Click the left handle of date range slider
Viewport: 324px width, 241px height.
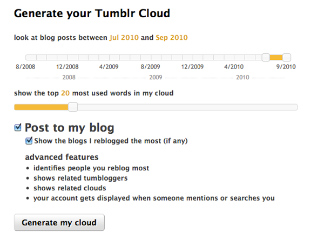coord(266,57)
